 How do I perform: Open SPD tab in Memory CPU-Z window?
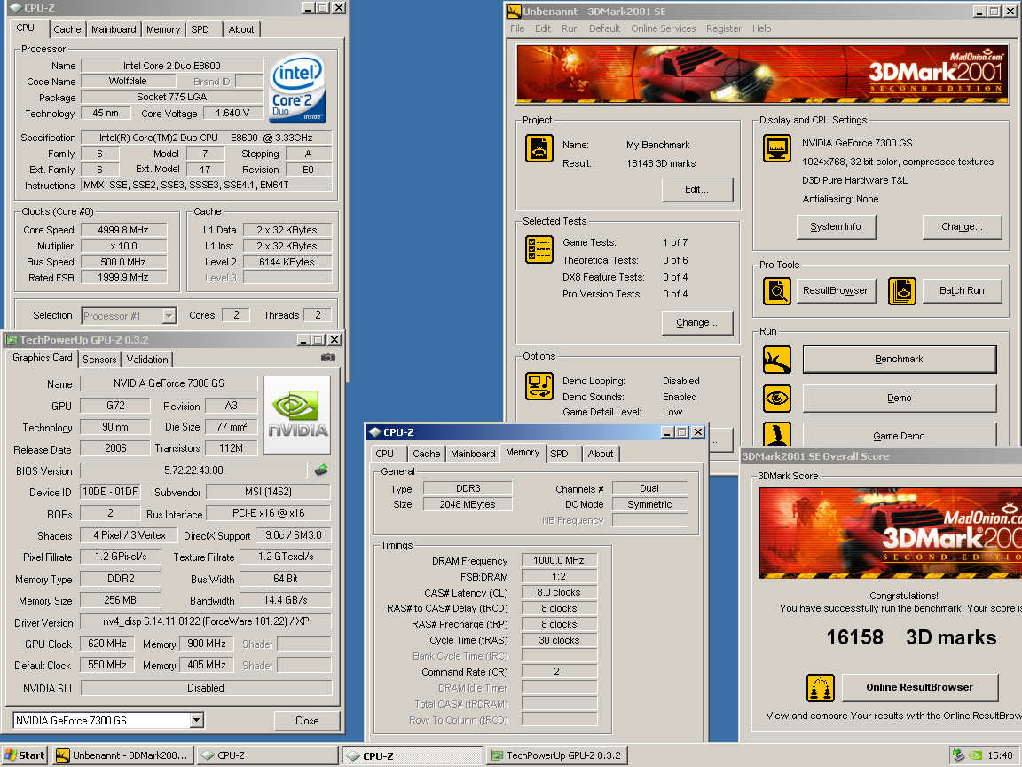[559, 454]
